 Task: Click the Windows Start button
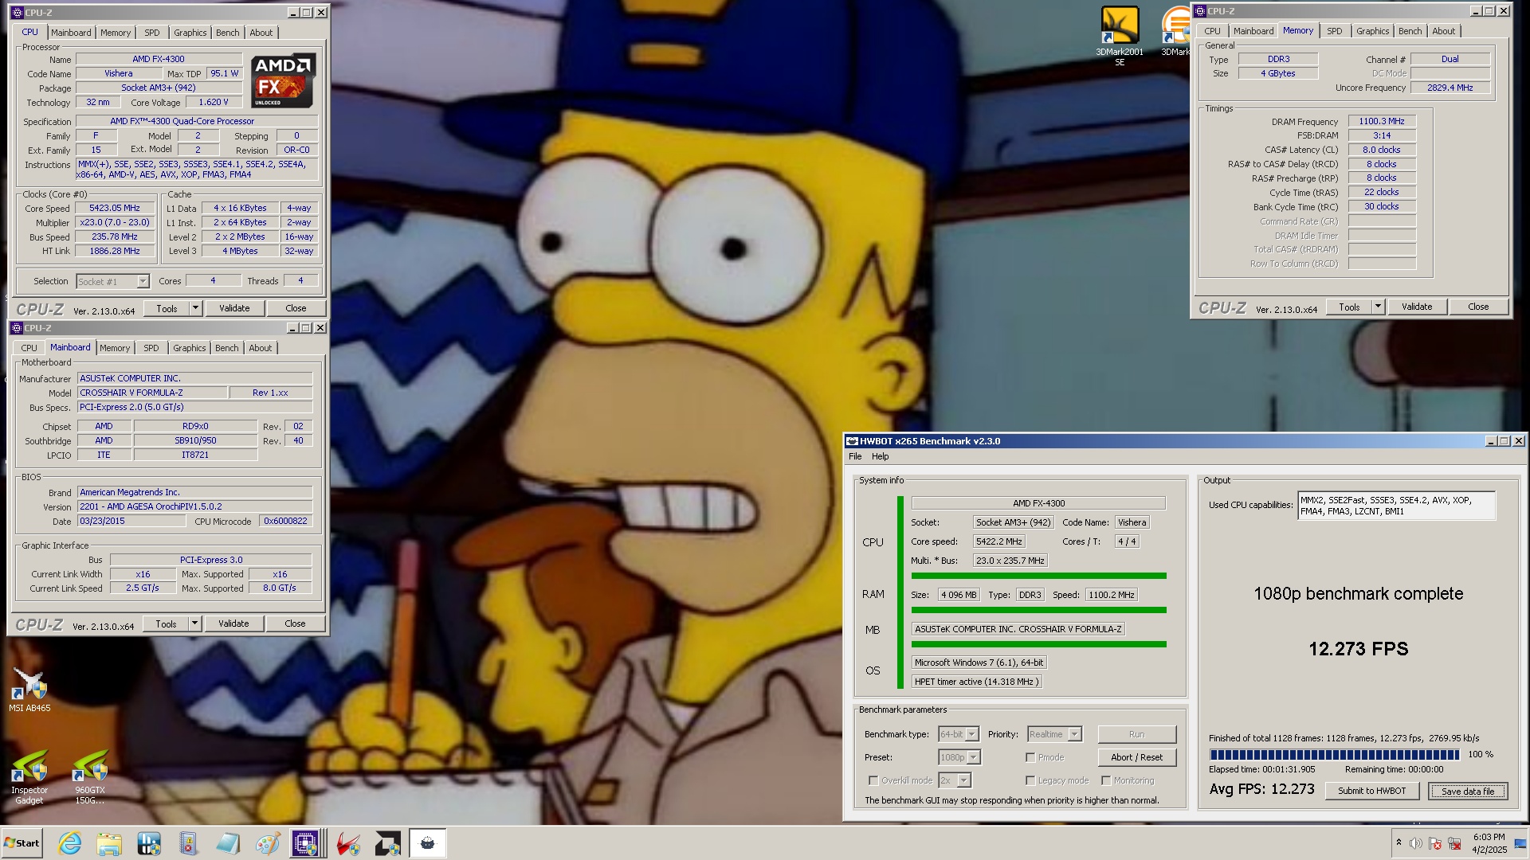pos(22,843)
